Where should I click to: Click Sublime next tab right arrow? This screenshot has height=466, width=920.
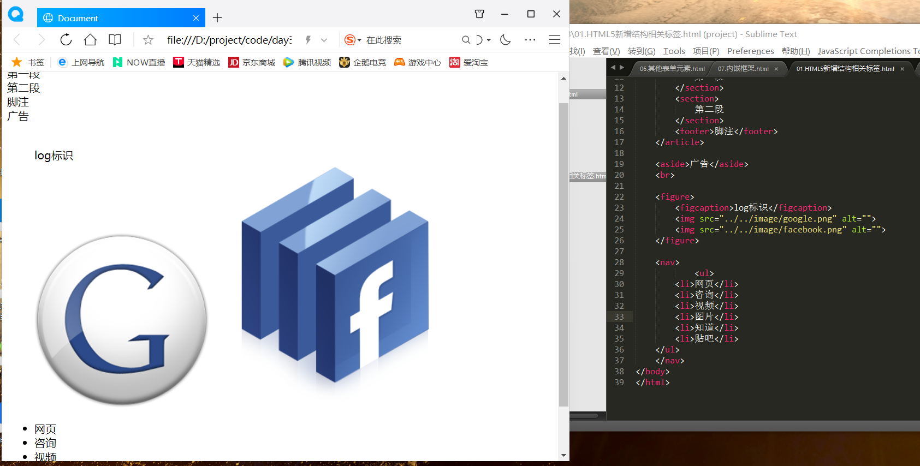point(621,68)
